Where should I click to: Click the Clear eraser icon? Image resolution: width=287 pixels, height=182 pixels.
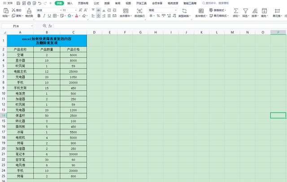[x=84, y=16]
